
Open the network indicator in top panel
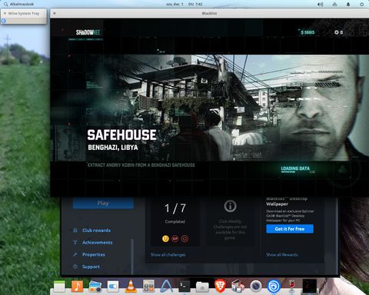334,4
